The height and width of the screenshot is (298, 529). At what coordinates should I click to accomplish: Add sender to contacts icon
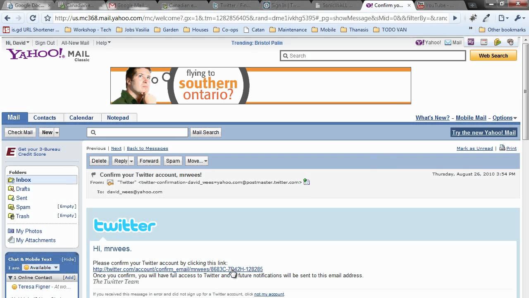[307, 182]
